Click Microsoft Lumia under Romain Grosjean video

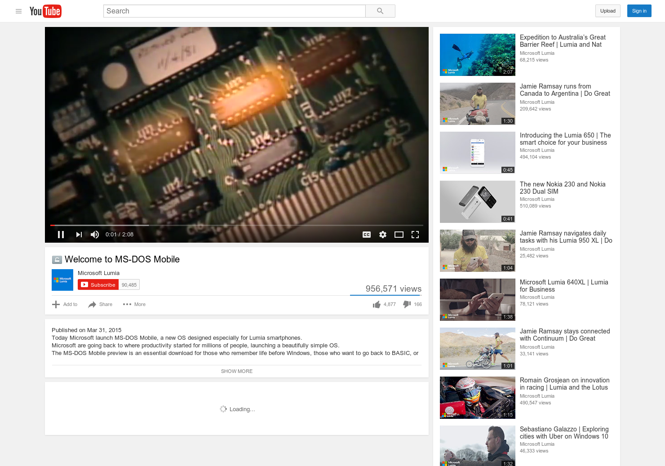coord(537,396)
